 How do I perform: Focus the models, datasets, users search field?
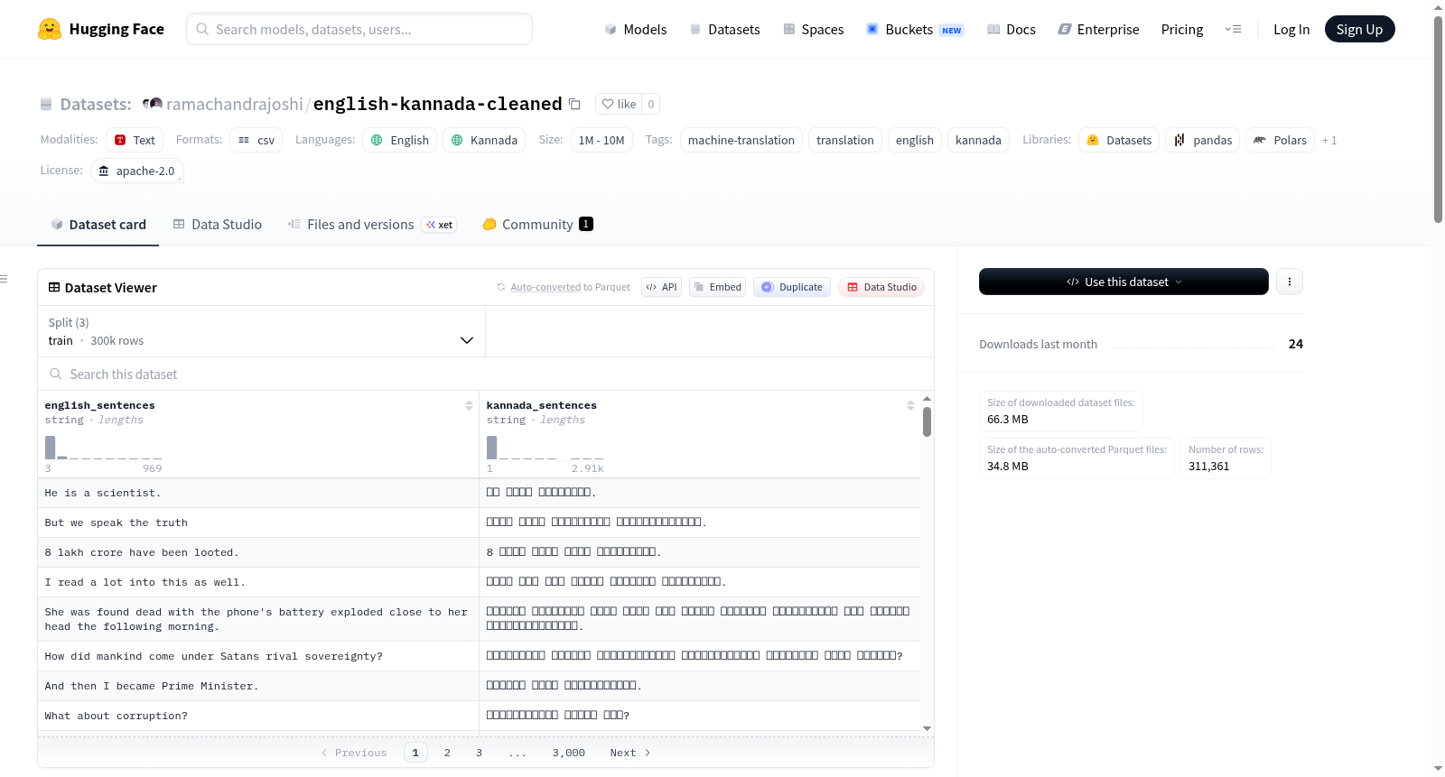click(x=359, y=29)
